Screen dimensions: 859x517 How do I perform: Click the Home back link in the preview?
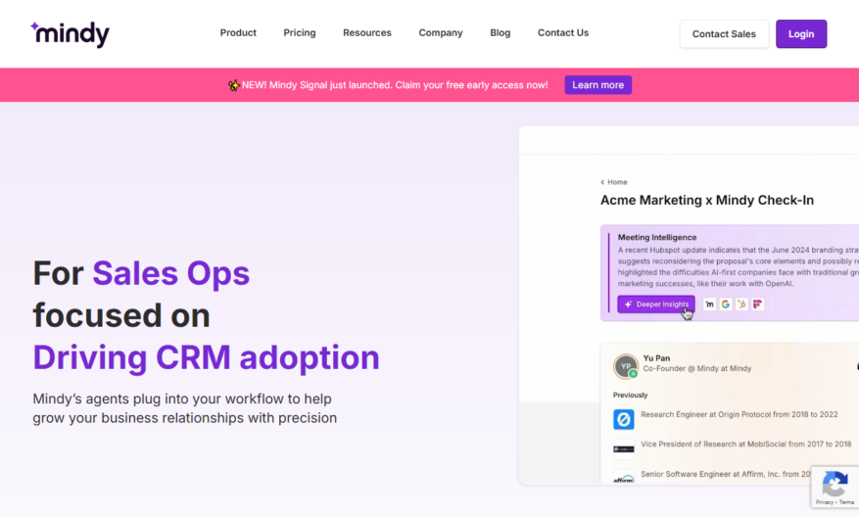point(614,182)
